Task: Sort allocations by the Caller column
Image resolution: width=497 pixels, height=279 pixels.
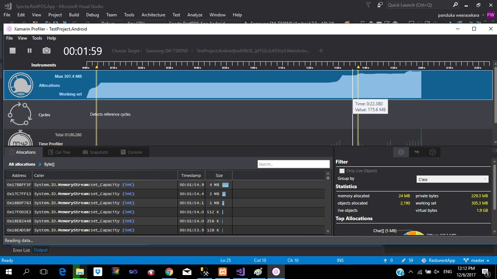Action: 105,175
